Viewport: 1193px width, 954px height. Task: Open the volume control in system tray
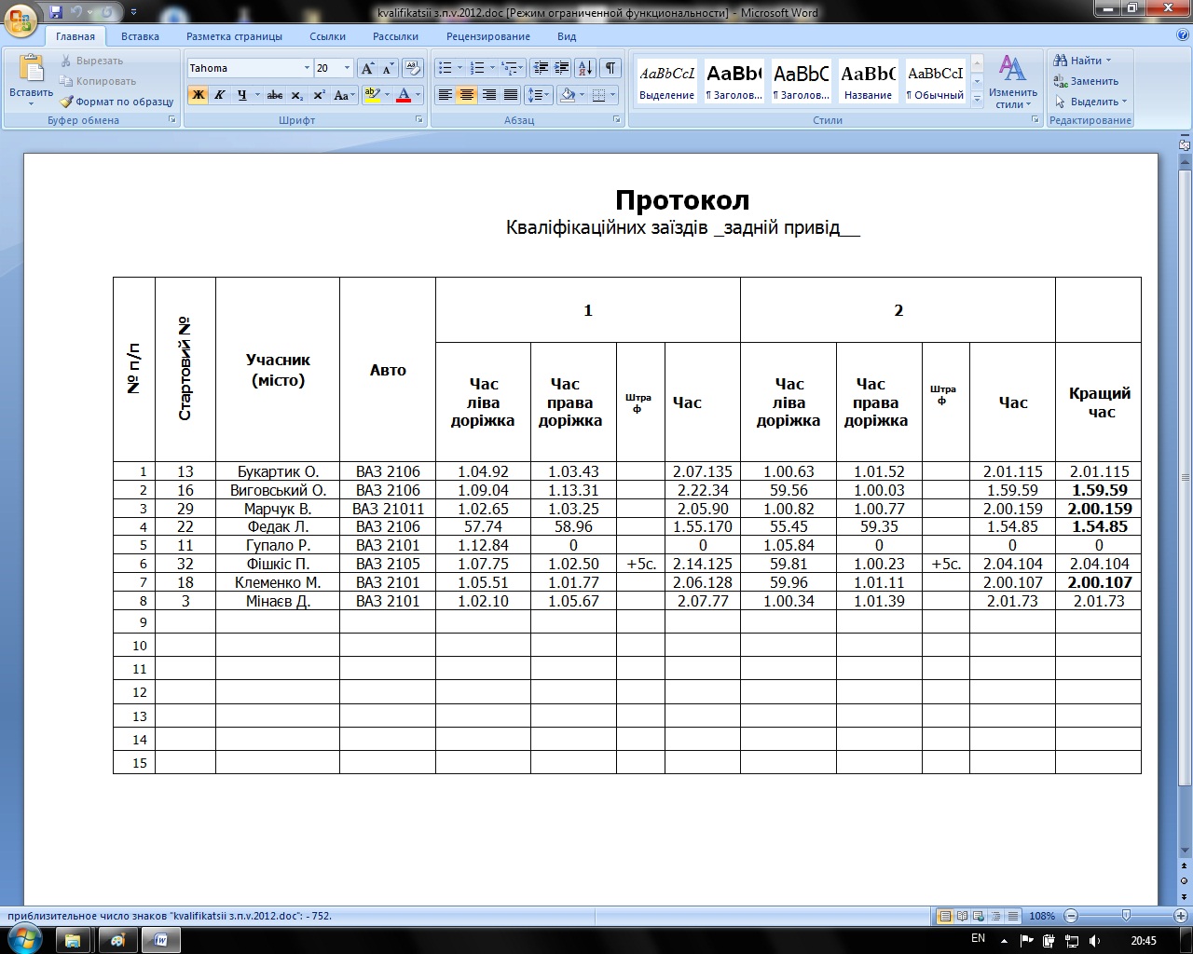[x=1093, y=940]
